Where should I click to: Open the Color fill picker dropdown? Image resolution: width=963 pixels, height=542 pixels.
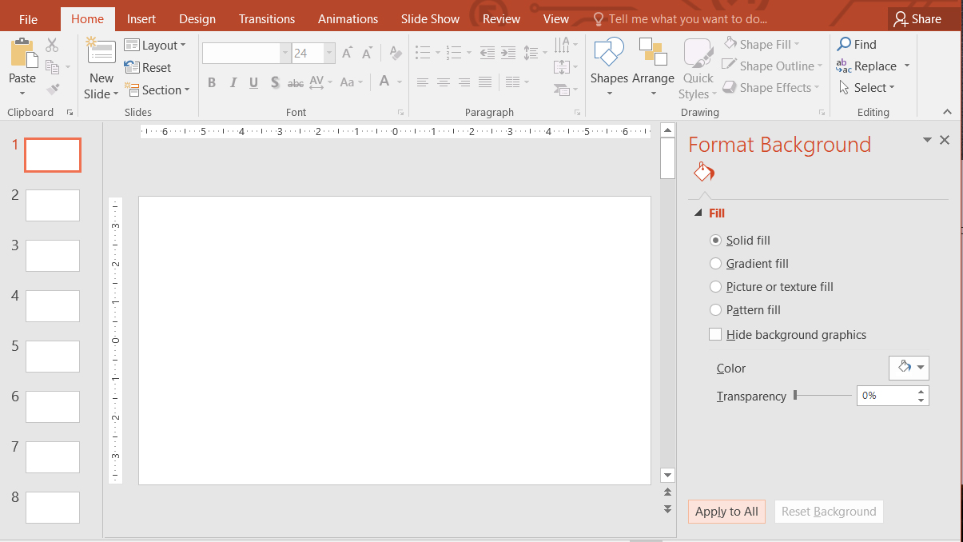(x=909, y=368)
